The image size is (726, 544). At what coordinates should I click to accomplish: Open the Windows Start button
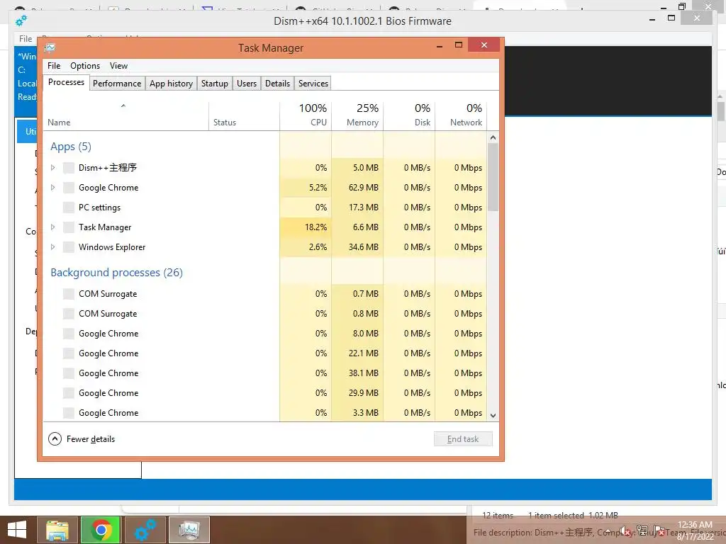click(x=17, y=530)
